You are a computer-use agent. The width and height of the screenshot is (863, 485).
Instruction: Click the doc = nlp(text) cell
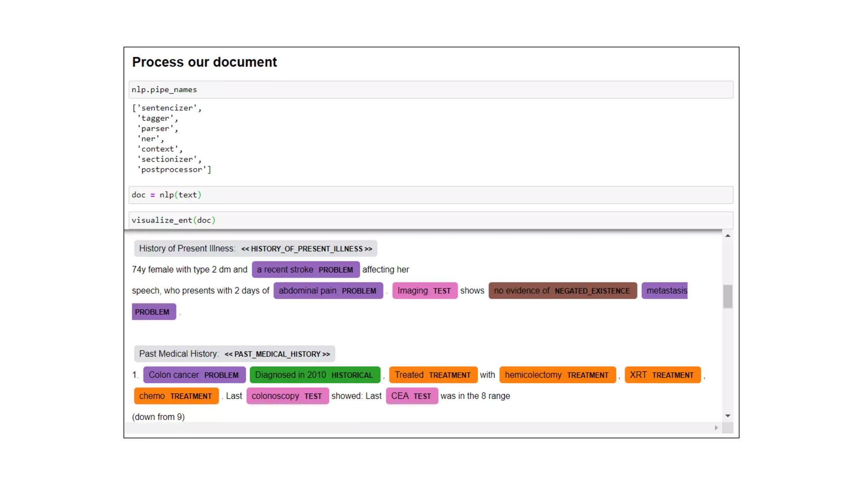coord(431,195)
